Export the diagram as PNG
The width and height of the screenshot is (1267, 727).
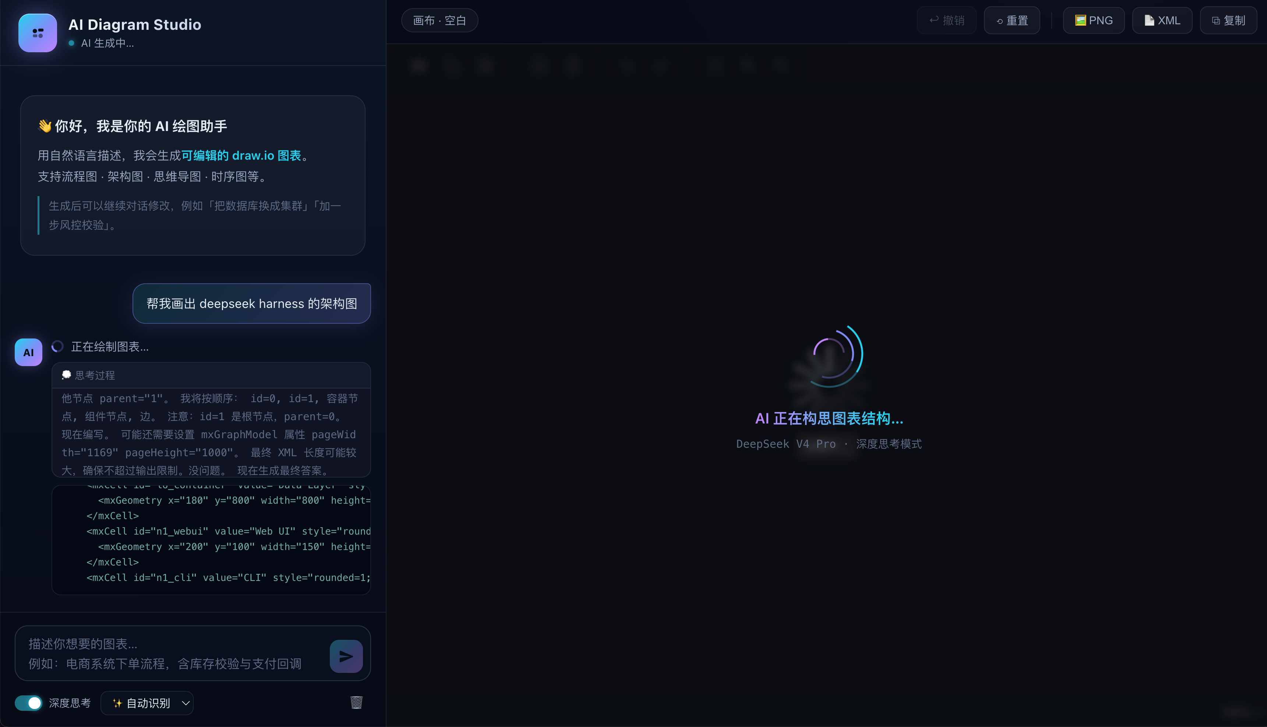click(x=1094, y=21)
